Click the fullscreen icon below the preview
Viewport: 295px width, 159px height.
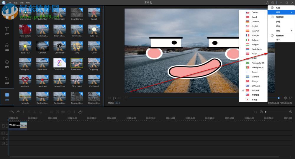tap(291, 98)
